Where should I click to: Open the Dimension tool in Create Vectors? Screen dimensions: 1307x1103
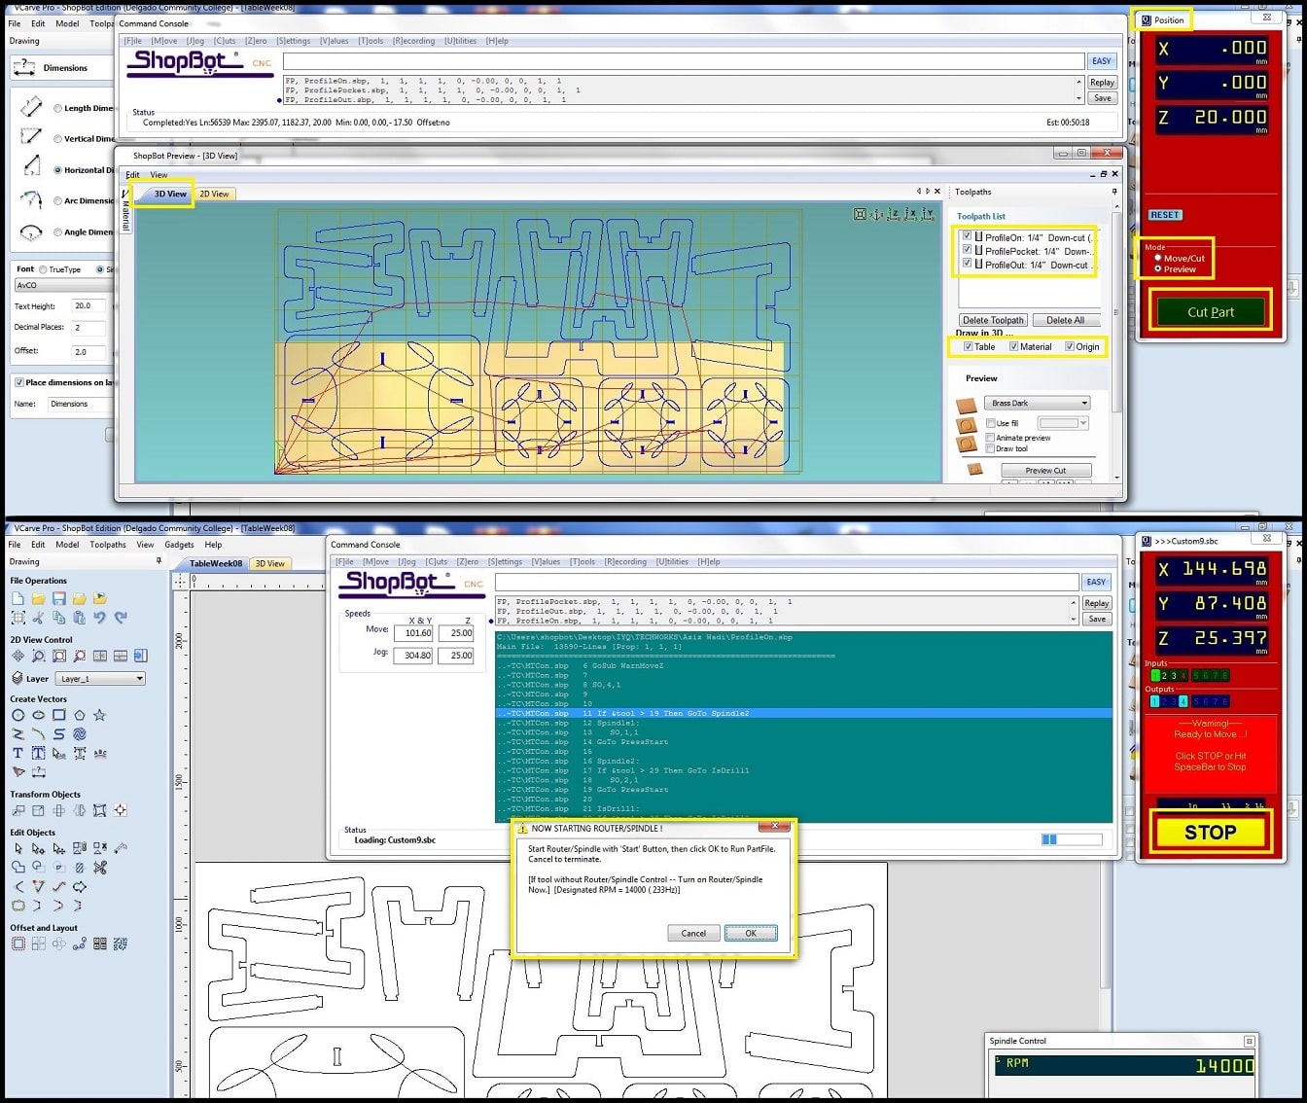39,772
